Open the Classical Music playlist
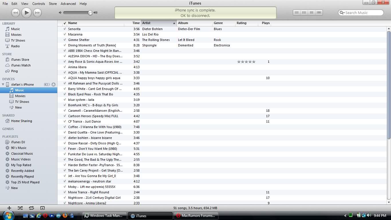Screen dimensions: 391x220 click(x=22, y=154)
